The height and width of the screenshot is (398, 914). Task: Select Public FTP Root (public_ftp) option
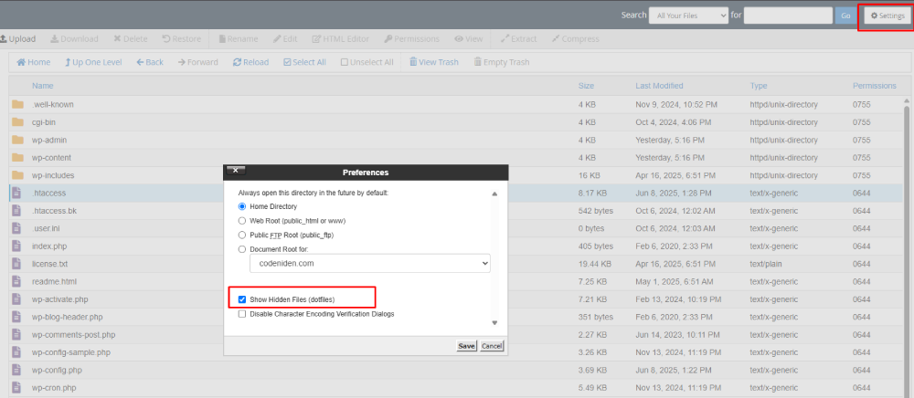pos(242,236)
